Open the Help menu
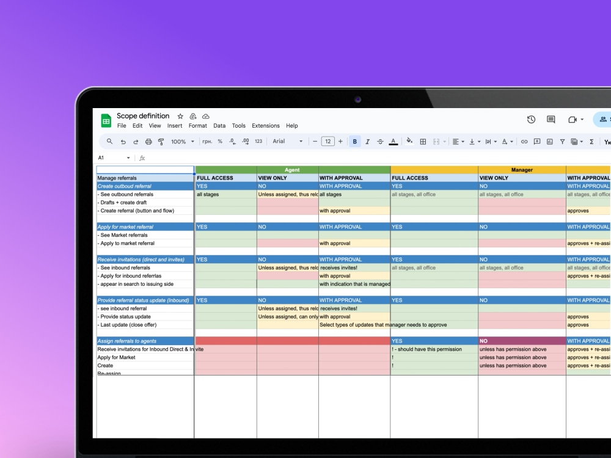Image resolution: width=611 pixels, height=458 pixels. coord(292,126)
